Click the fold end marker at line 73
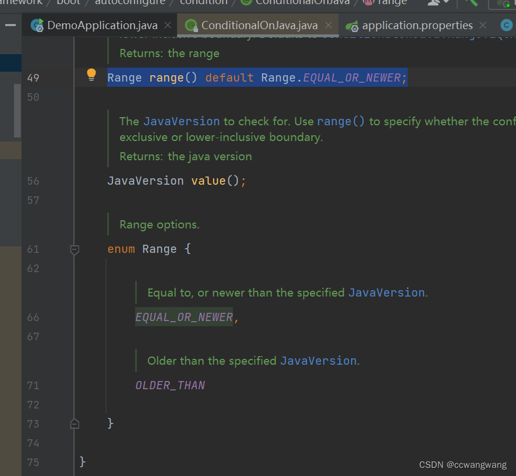 coord(75,424)
